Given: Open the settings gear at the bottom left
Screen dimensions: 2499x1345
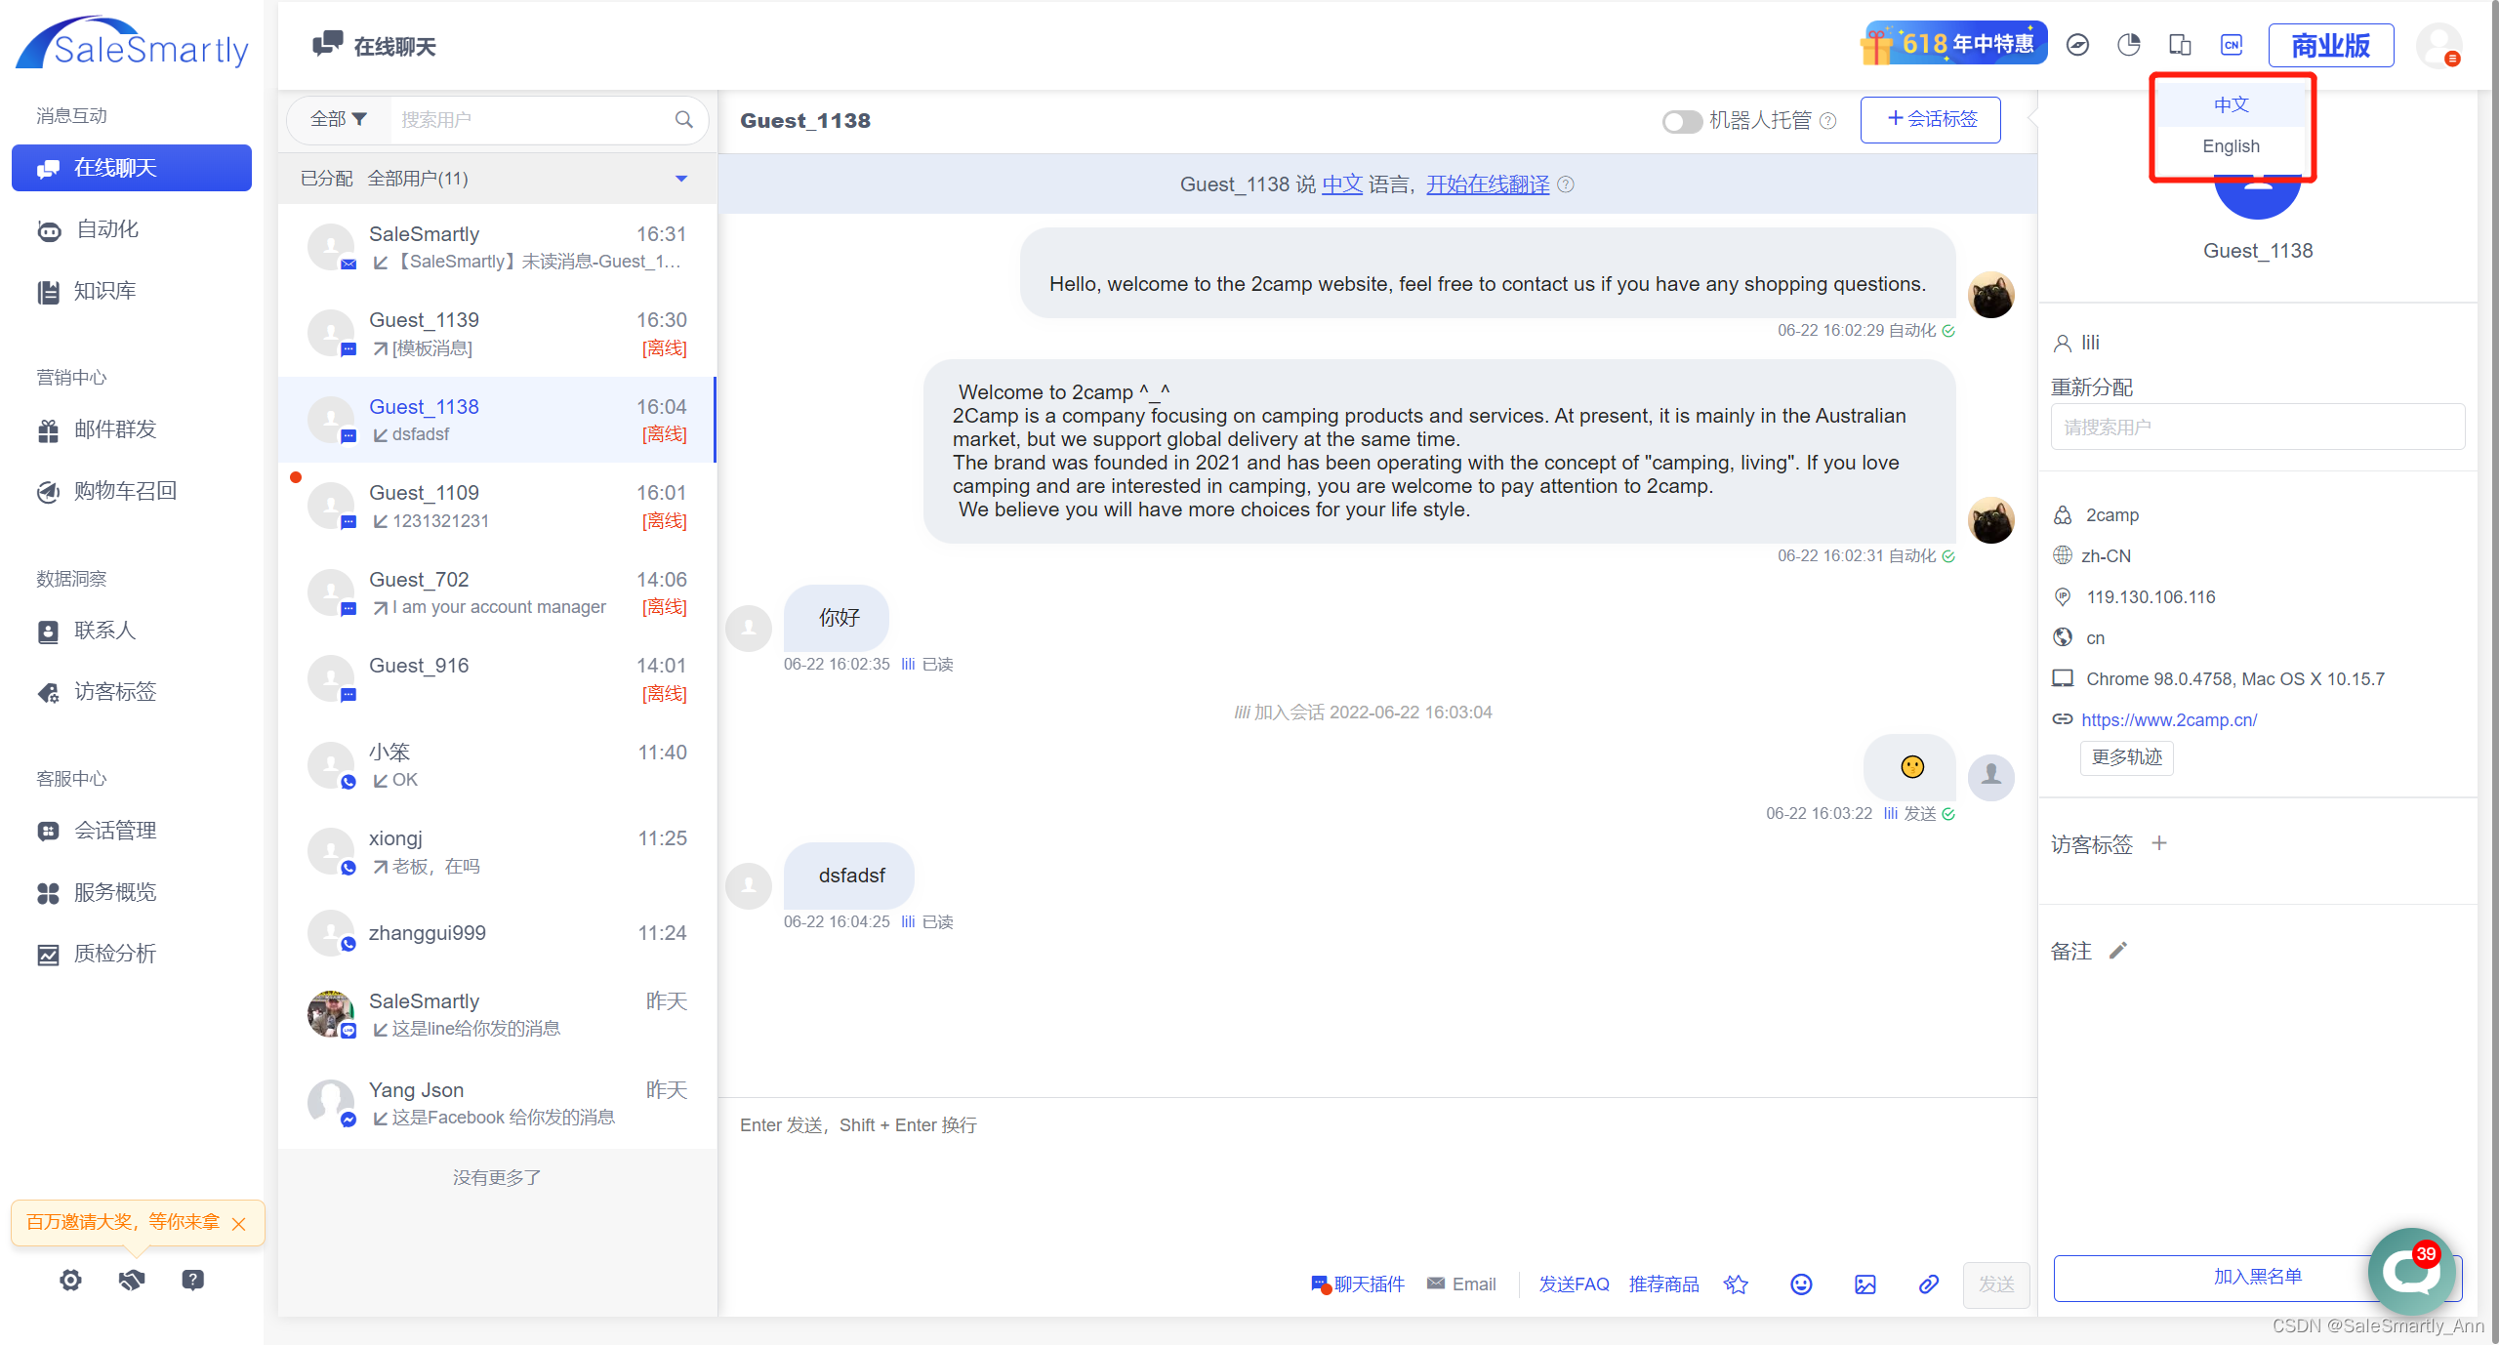Looking at the screenshot, I should [70, 1280].
